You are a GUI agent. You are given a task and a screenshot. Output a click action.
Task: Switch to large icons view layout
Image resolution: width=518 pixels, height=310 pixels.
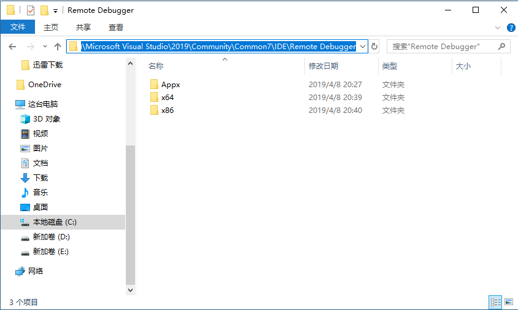coord(509,302)
